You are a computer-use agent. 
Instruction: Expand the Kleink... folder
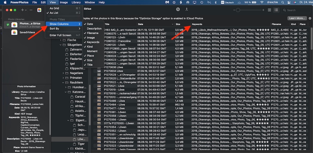69,149
